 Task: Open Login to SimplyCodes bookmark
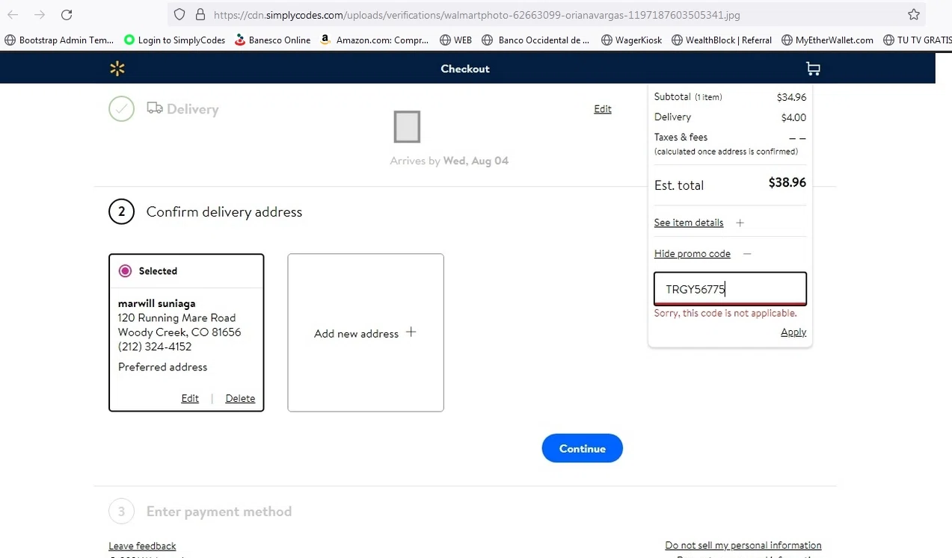(174, 40)
